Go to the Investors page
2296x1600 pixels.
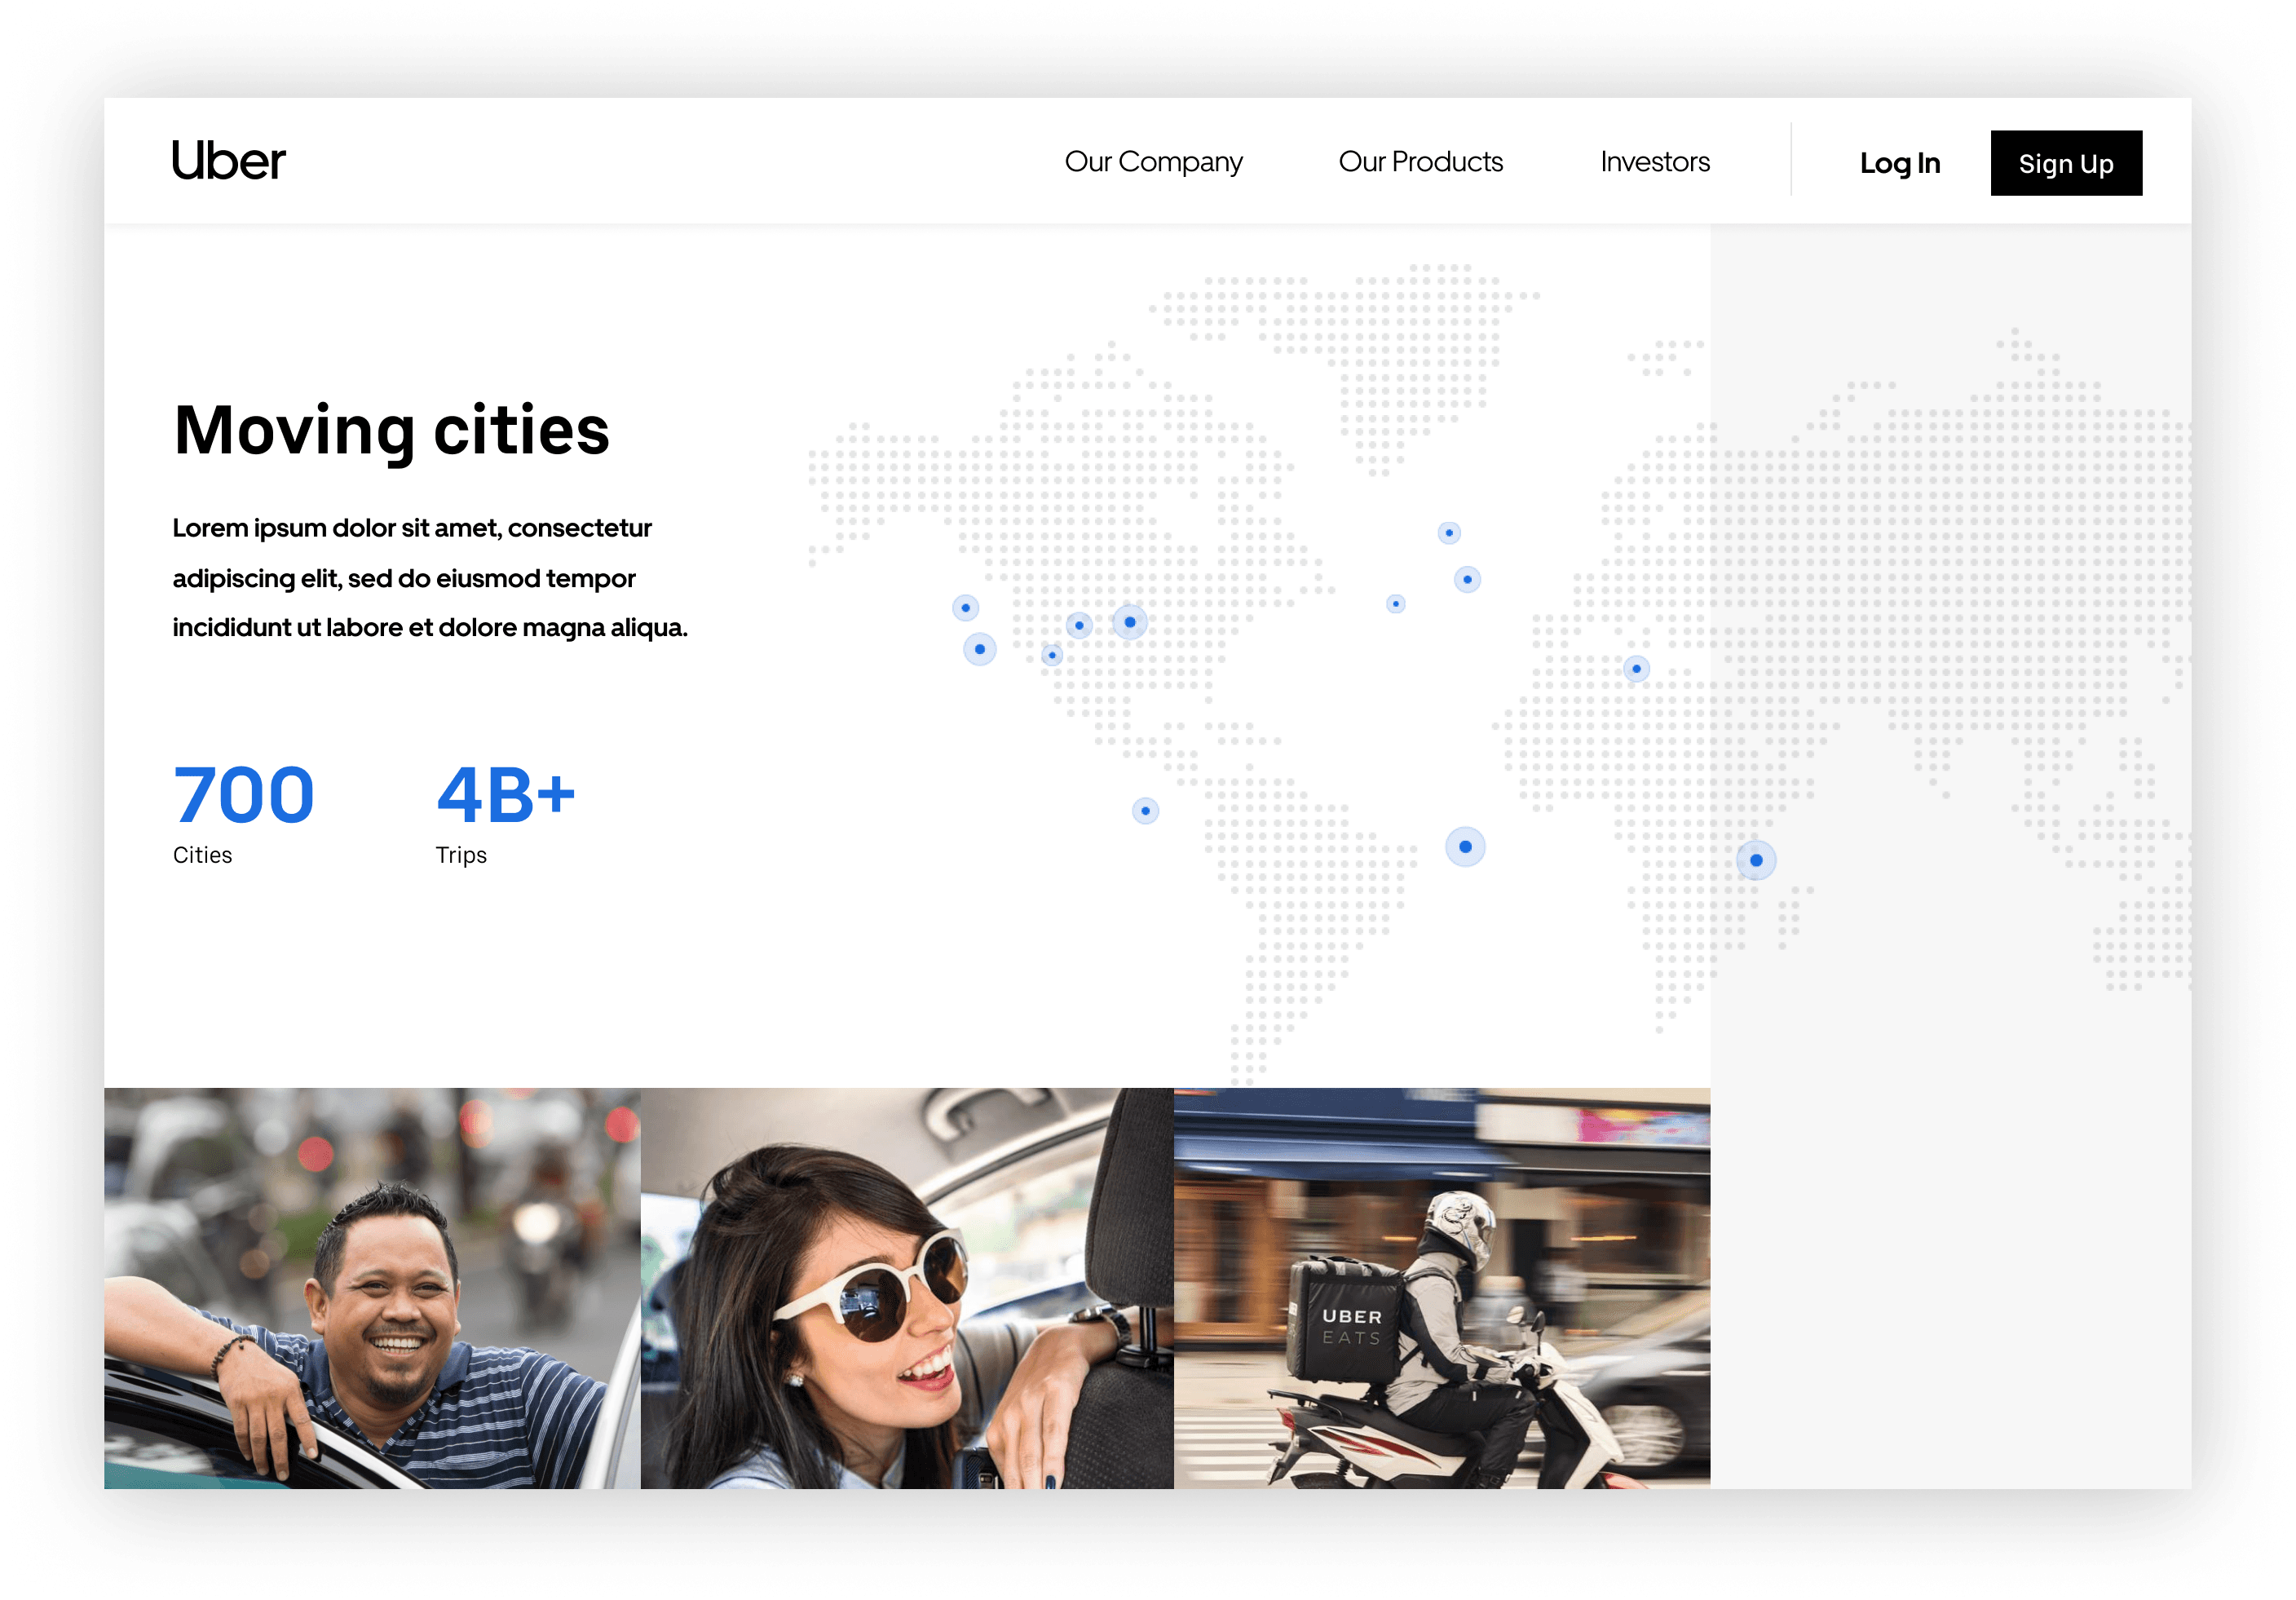pyautogui.click(x=1654, y=162)
